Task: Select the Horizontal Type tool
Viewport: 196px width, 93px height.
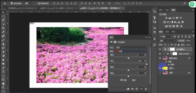Action: click(3, 72)
